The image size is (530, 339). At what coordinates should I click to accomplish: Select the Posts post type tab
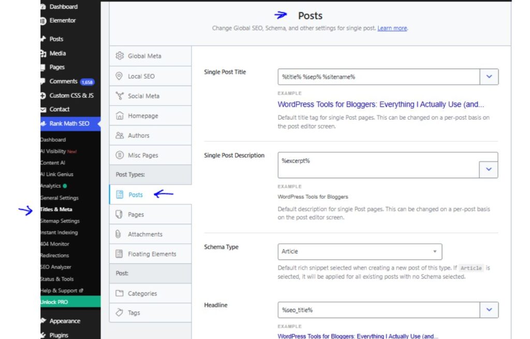pyautogui.click(x=151, y=195)
